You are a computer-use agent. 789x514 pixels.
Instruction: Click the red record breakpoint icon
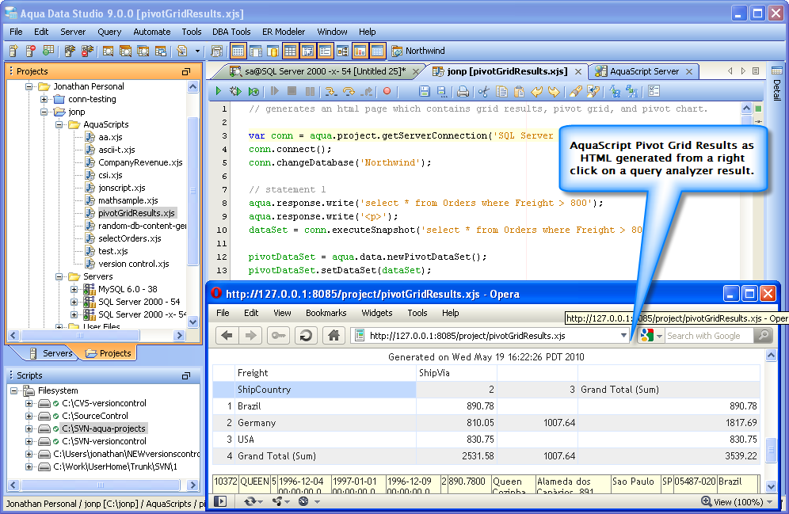click(387, 92)
